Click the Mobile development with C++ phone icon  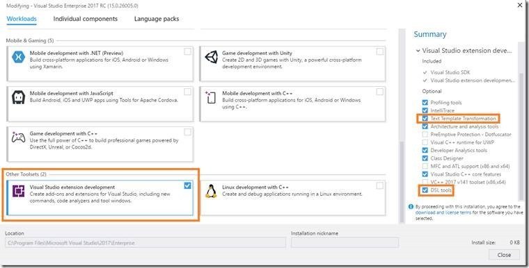(x=211, y=97)
